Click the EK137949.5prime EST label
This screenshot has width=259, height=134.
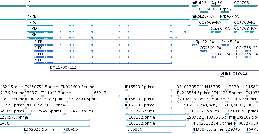[x=45, y=111]
